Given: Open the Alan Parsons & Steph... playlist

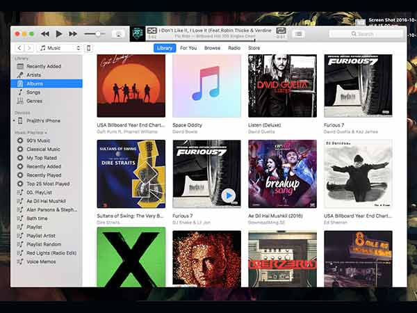Looking at the screenshot, I should pos(47,210).
